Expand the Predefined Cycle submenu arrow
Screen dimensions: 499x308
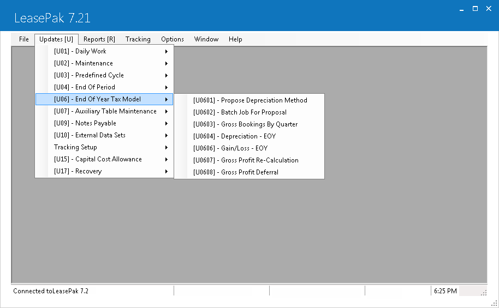tap(167, 75)
